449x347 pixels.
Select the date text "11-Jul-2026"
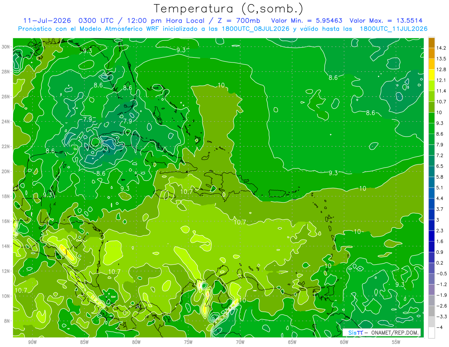pyautogui.click(x=46, y=21)
